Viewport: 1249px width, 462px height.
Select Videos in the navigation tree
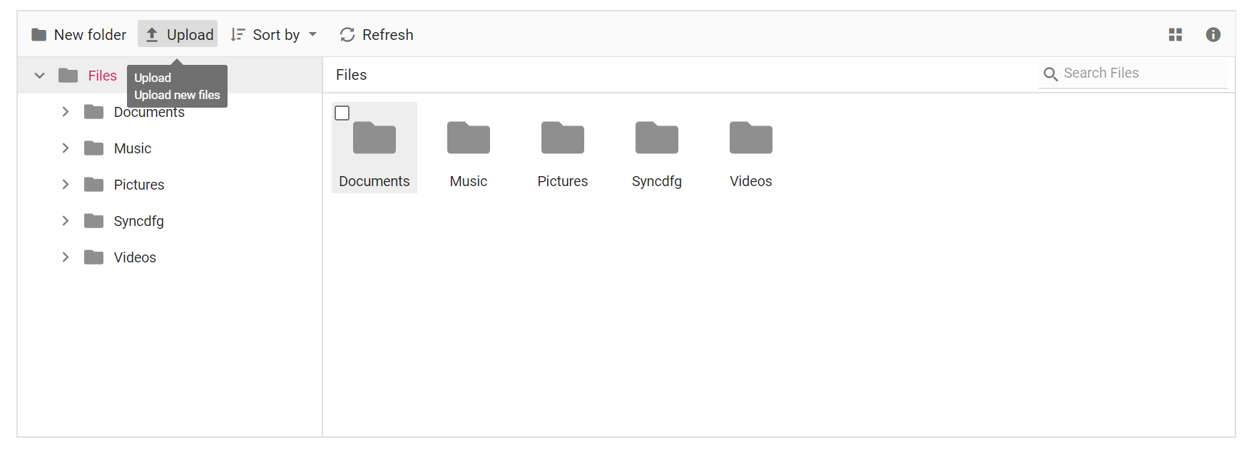135,257
